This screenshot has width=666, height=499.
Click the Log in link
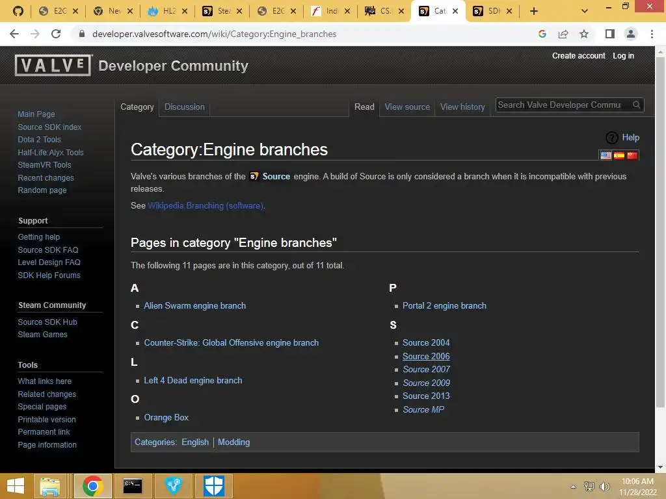pyautogui.click(x=623, y=56)
